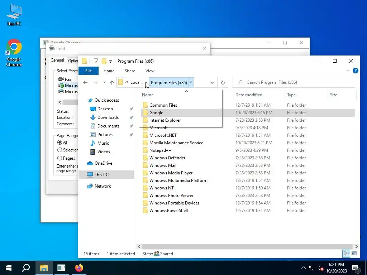The height and width of the screenshot is (275, 367).
Task: Select This PC in navigation pane
Action: click(106, 175)
